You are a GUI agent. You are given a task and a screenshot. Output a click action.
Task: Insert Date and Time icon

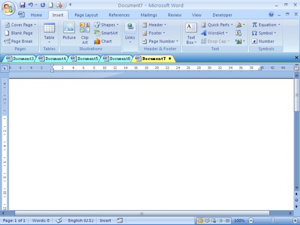[238, 33]
